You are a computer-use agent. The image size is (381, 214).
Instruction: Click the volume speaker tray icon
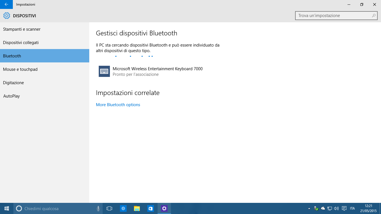click(x=336, y=208)
